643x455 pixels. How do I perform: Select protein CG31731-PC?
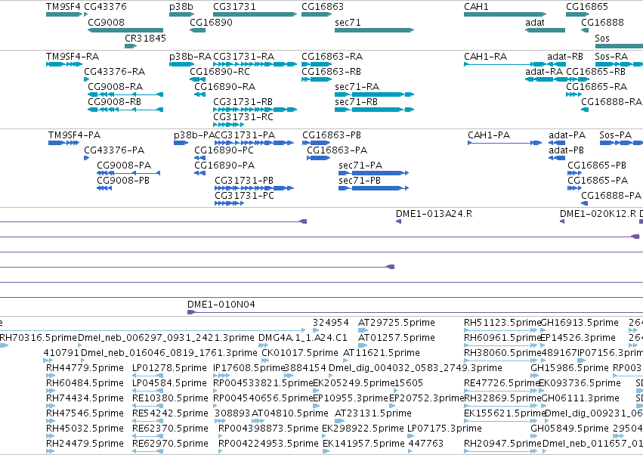click(229, 203)
